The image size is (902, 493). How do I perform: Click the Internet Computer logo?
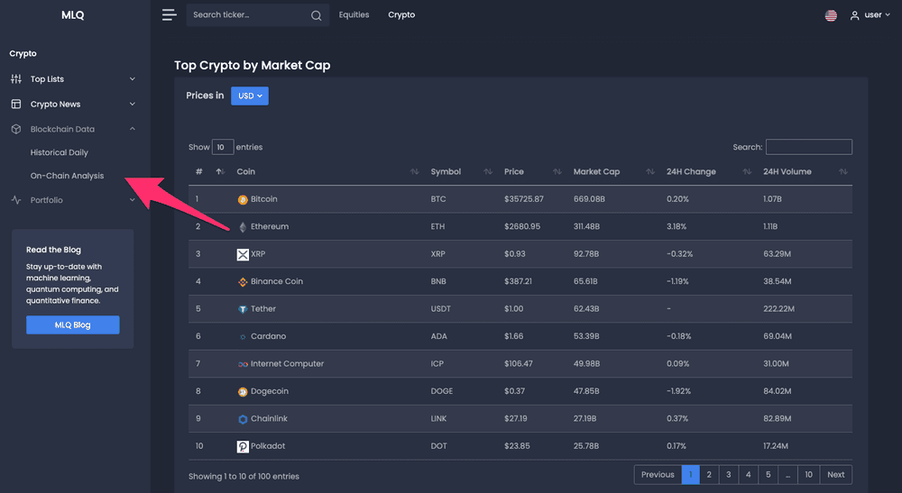coord(243,364)
